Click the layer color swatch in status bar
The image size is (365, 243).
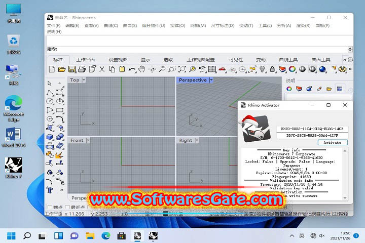point(165,214)
